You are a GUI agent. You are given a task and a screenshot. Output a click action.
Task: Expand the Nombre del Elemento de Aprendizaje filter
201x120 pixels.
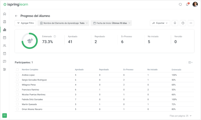tap(63, 23)
